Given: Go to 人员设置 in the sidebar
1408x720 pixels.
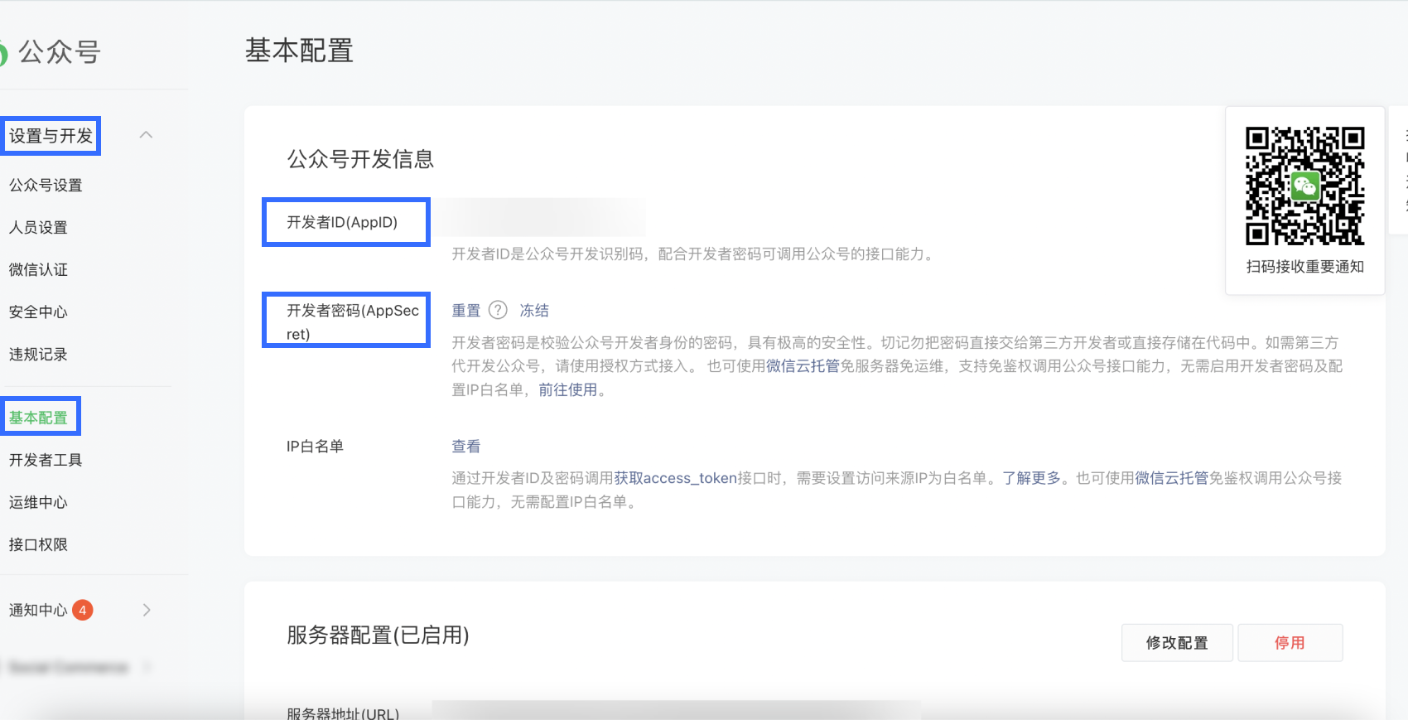Looking at the screenshot, I should [38, 227].
